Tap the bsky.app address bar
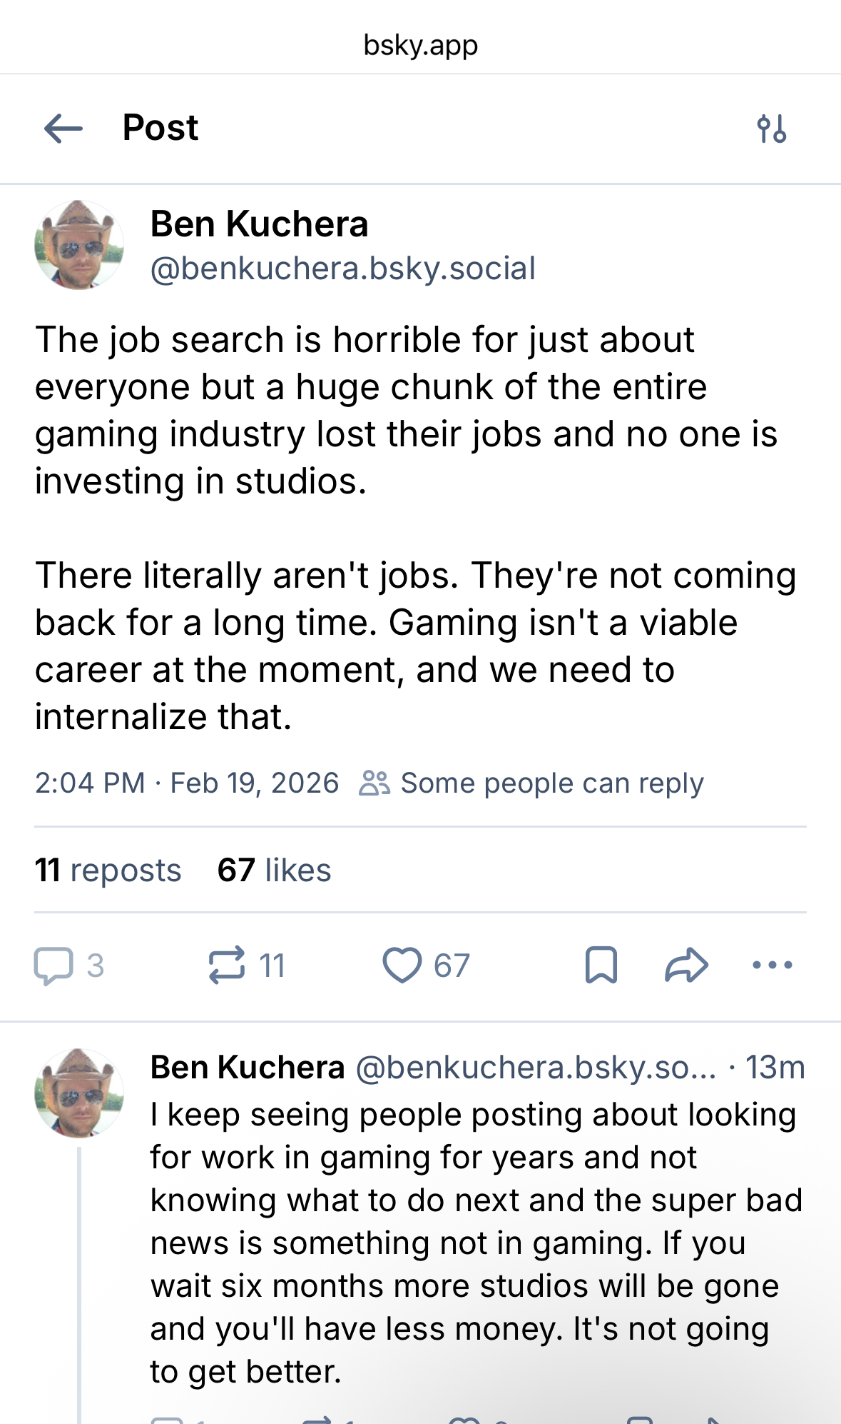 click(x=420, y=45)
